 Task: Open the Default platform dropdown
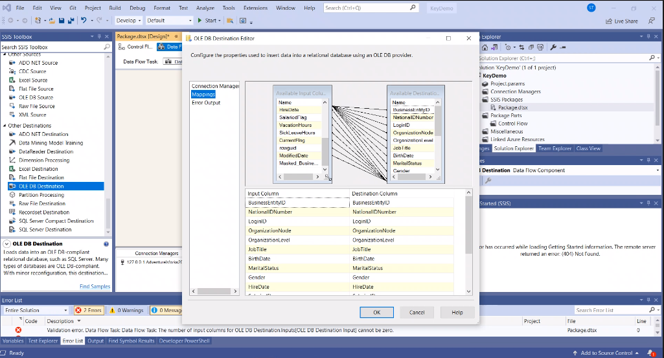coord(169,20)
